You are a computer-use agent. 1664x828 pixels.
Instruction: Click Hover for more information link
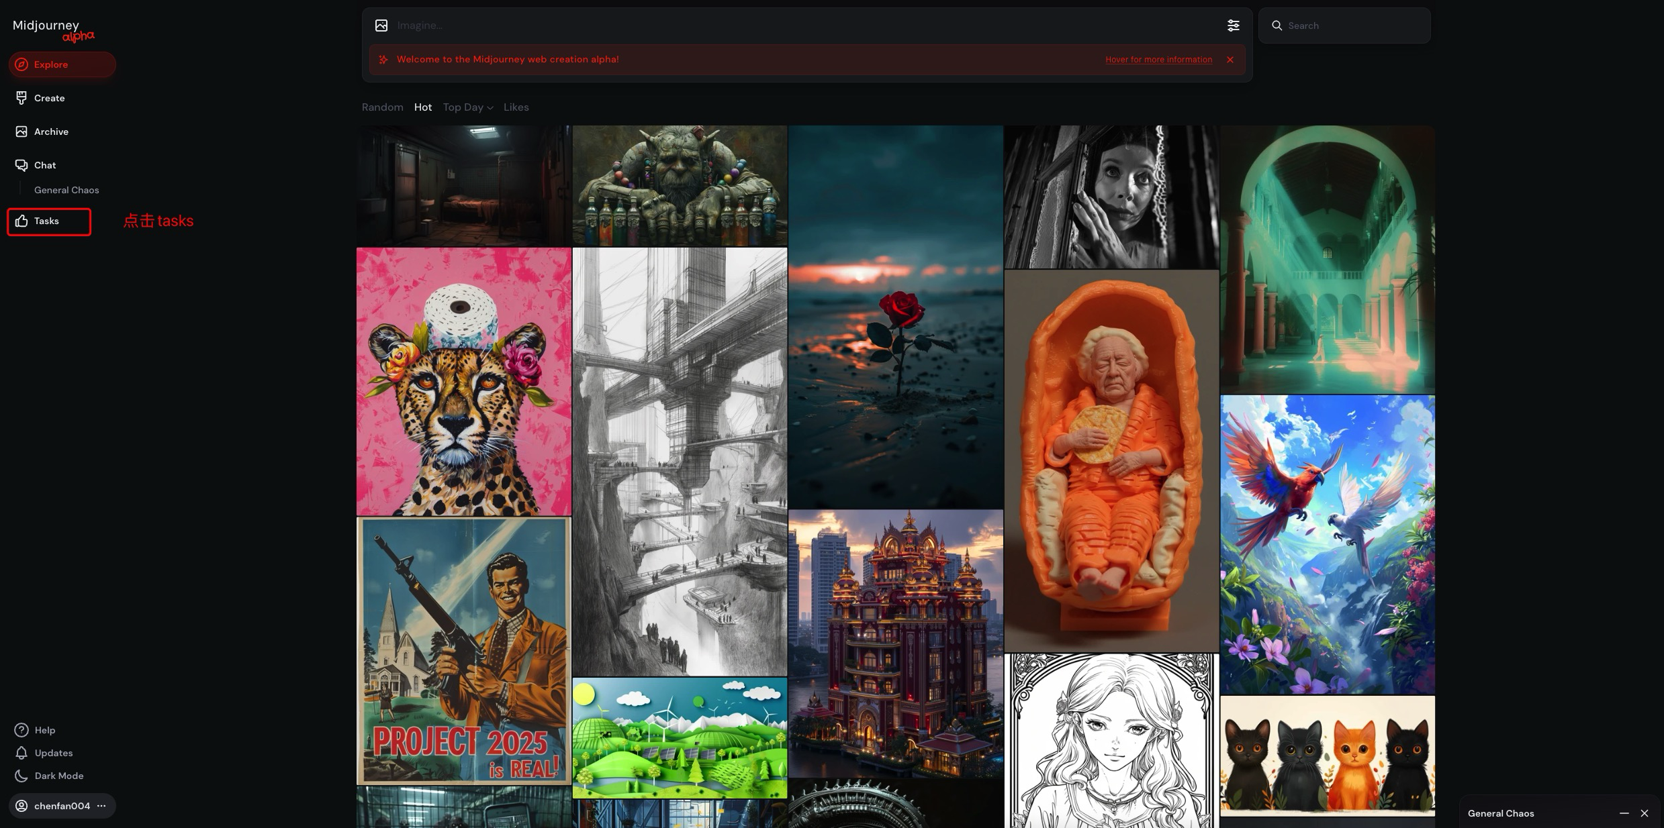click(x=1158, y=60)
